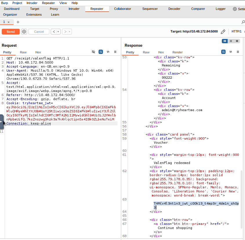Close Repeater tab 1
Screen dimensions: 245x240
tap(9, 22)
